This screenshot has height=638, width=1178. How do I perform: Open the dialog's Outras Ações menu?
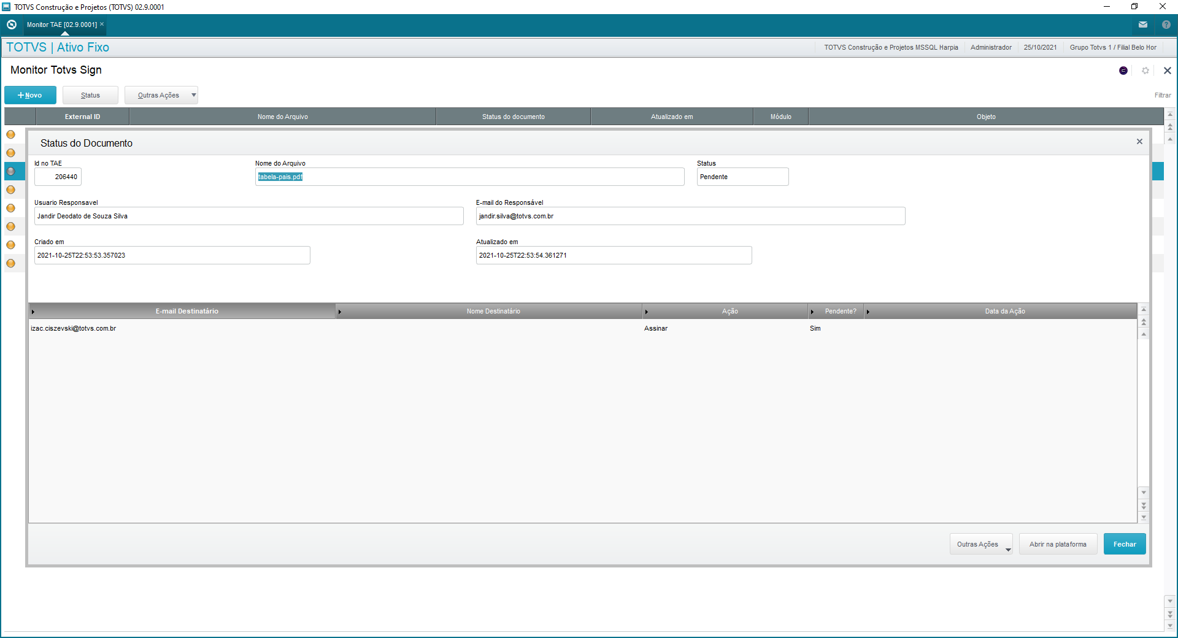click(981, 544)
